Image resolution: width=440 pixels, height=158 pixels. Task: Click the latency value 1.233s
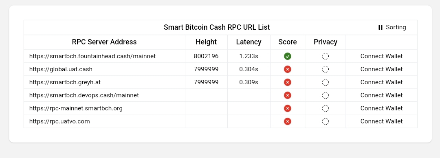pyautogui.click(x=249, y=57)
